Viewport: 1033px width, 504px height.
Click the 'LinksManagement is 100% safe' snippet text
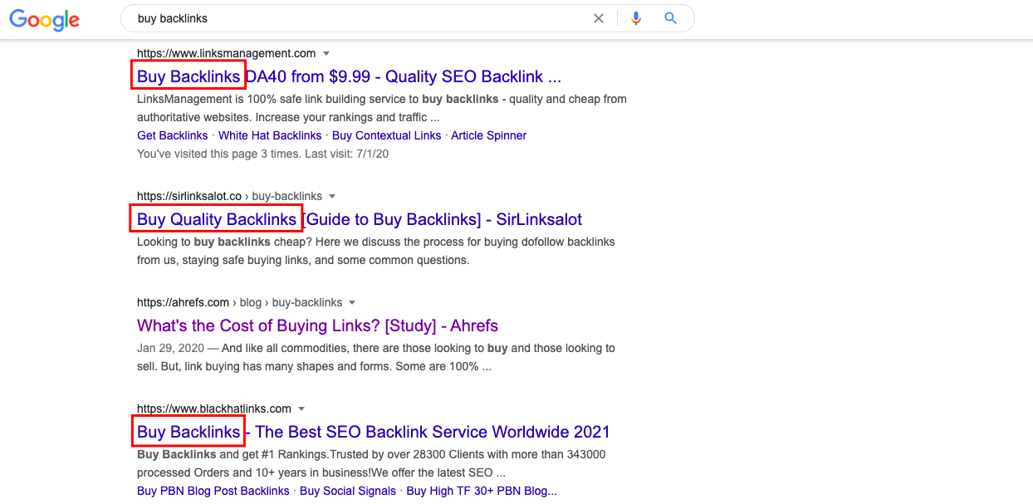[382, 108]
